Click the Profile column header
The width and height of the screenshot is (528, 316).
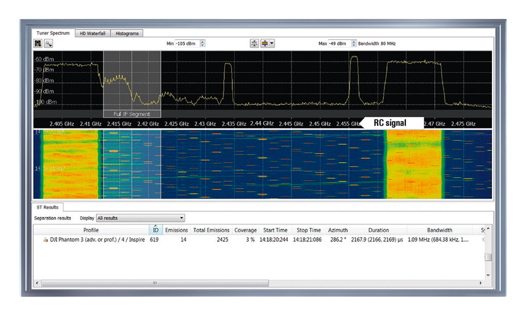coord(91,230)
